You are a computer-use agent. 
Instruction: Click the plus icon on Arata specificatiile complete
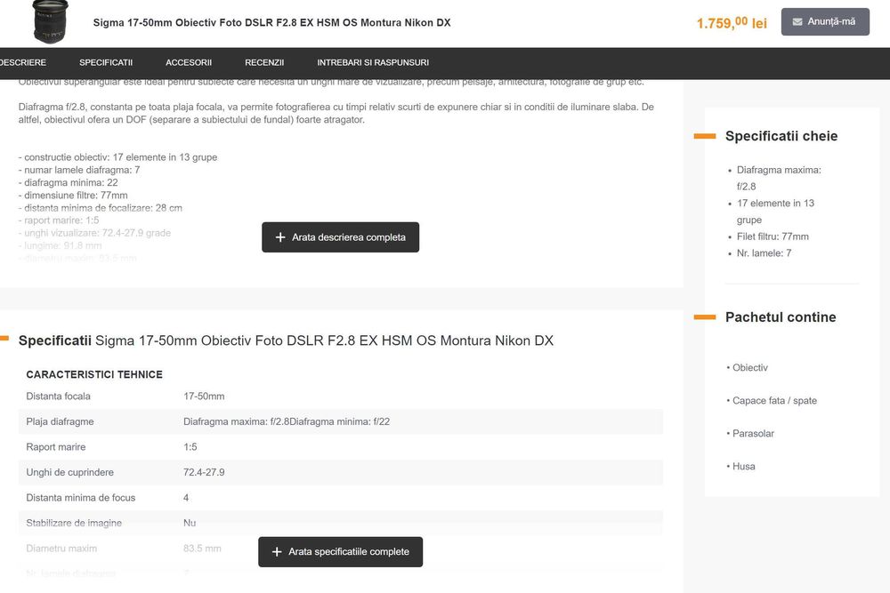click(277, 551)
